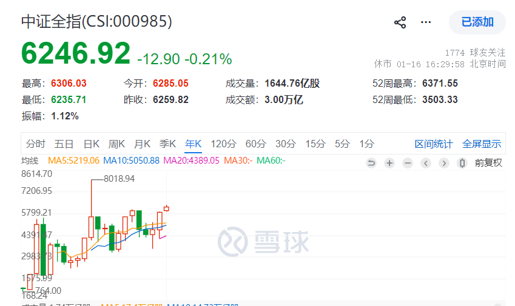Choose the 季K period tab

tap(167, 144)
